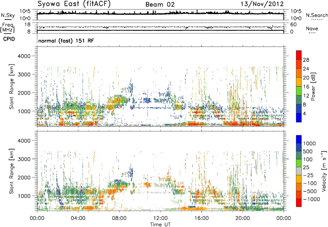Click the velocity panel 'Slant Range [km]' label
This screenshot has height=227, width=328.
point(12,171)
